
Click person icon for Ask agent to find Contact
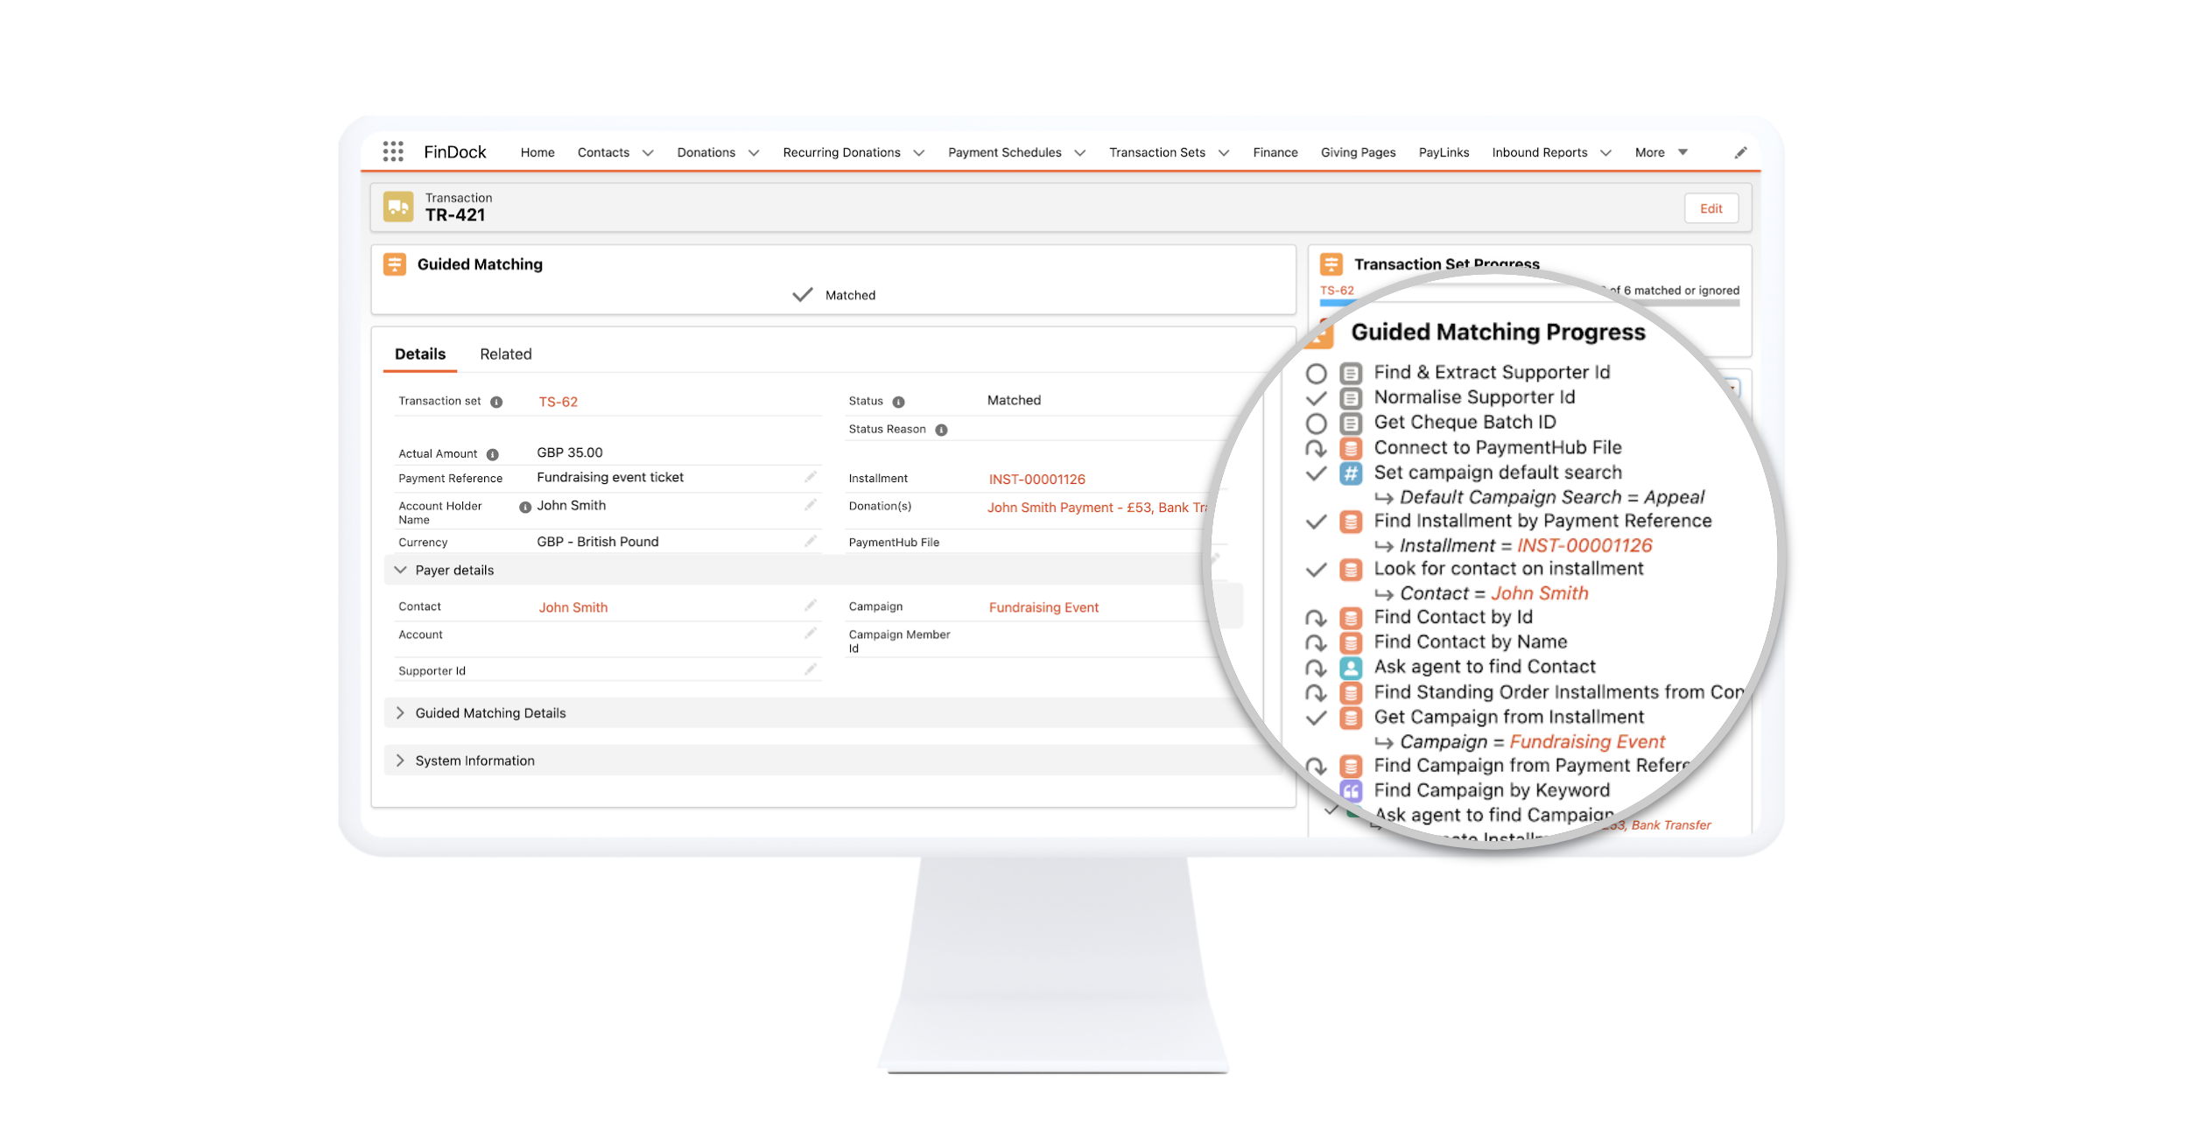coord(1351,668)
